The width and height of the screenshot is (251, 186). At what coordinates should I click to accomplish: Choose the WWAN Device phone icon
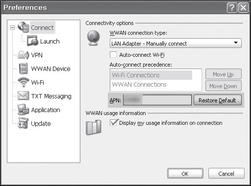click(24, 69)
